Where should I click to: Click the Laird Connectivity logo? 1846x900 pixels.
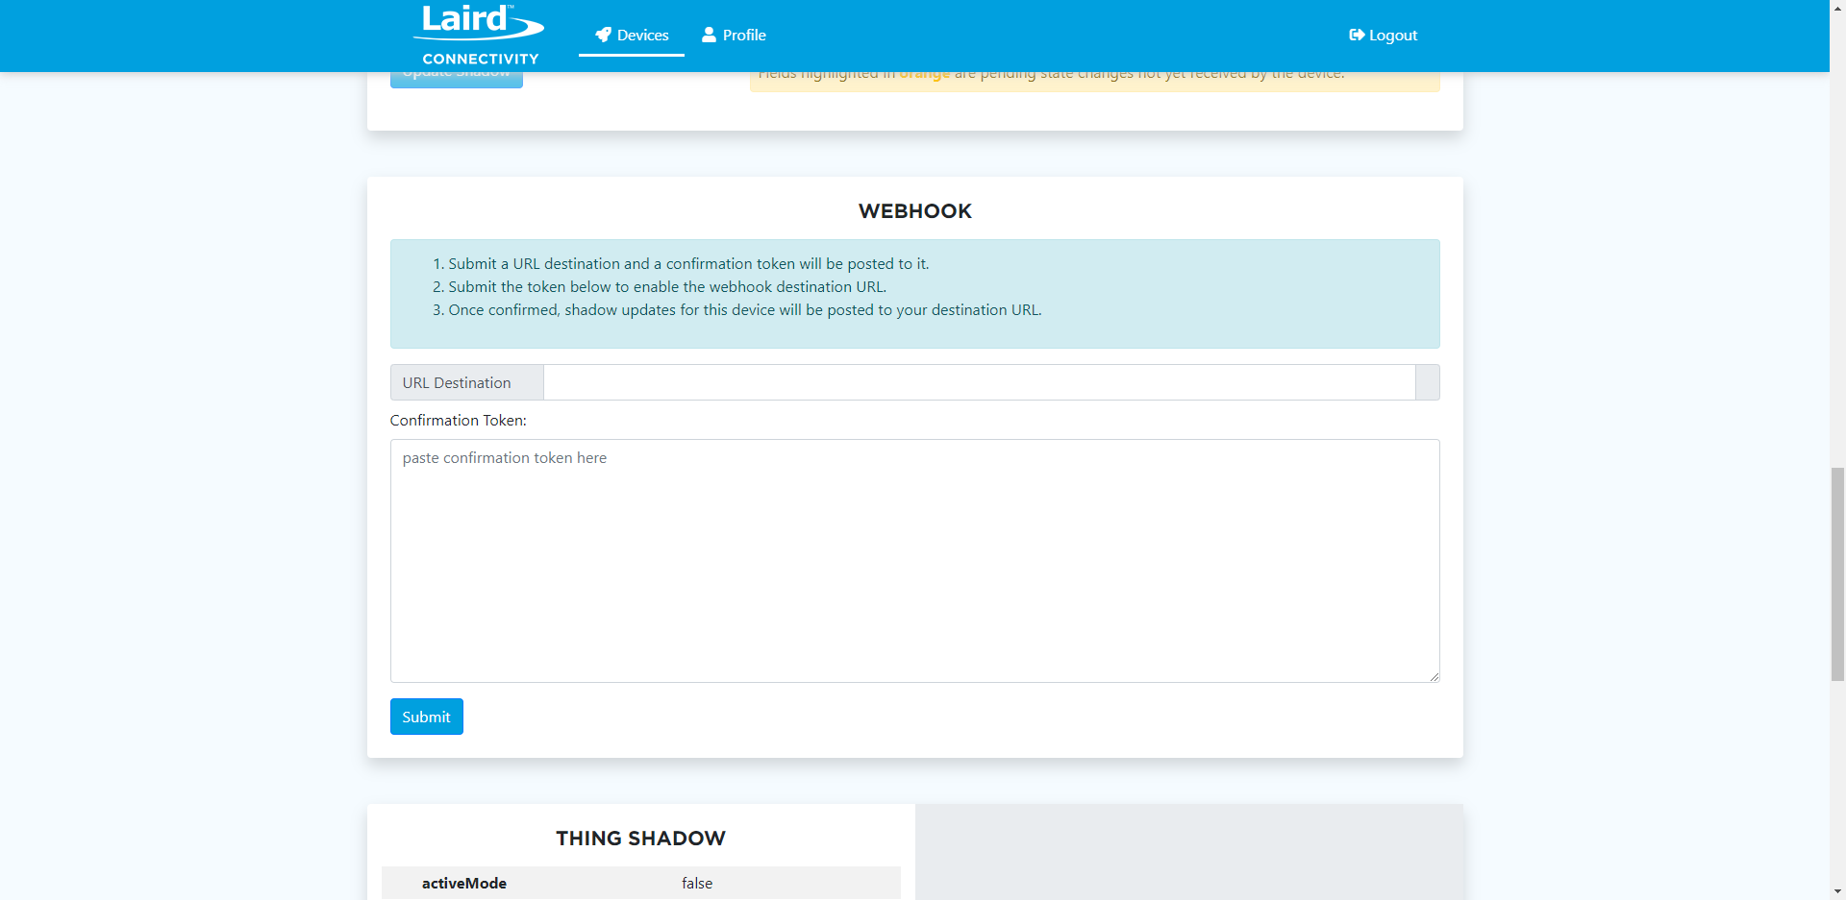pyautogui.click(x=479, y=35)
